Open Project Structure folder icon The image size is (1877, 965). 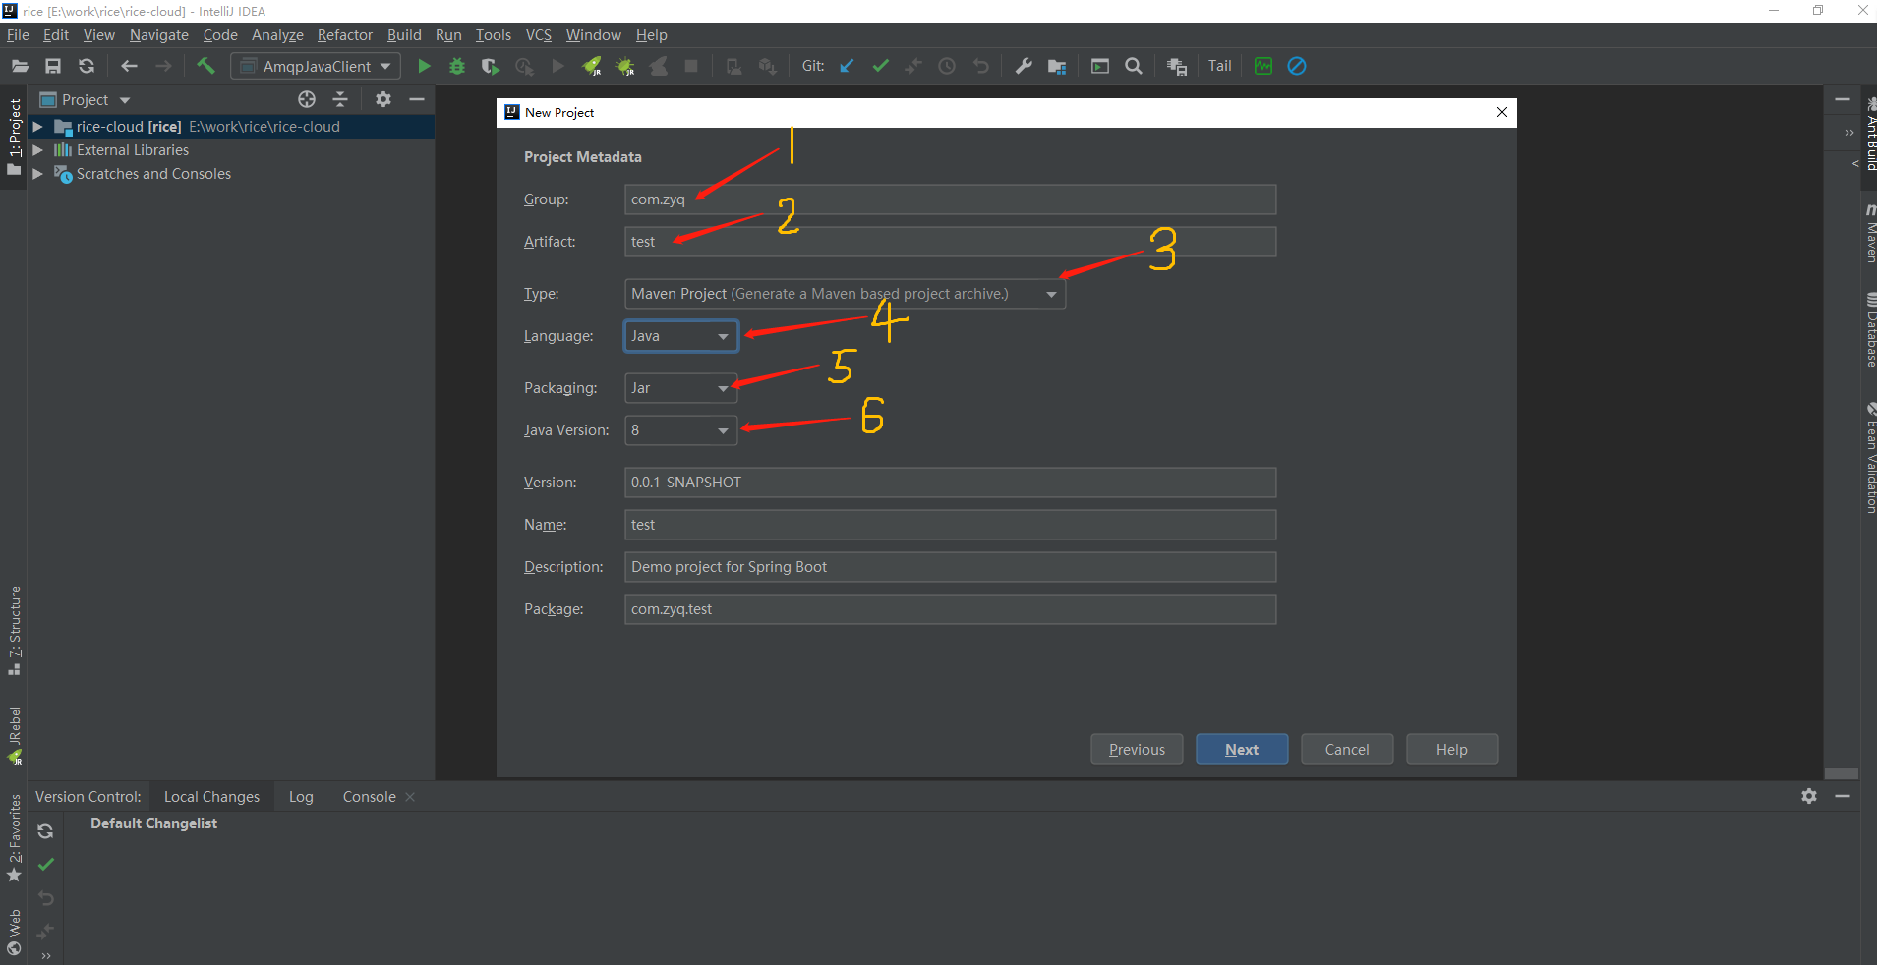tap(1057, 66)
